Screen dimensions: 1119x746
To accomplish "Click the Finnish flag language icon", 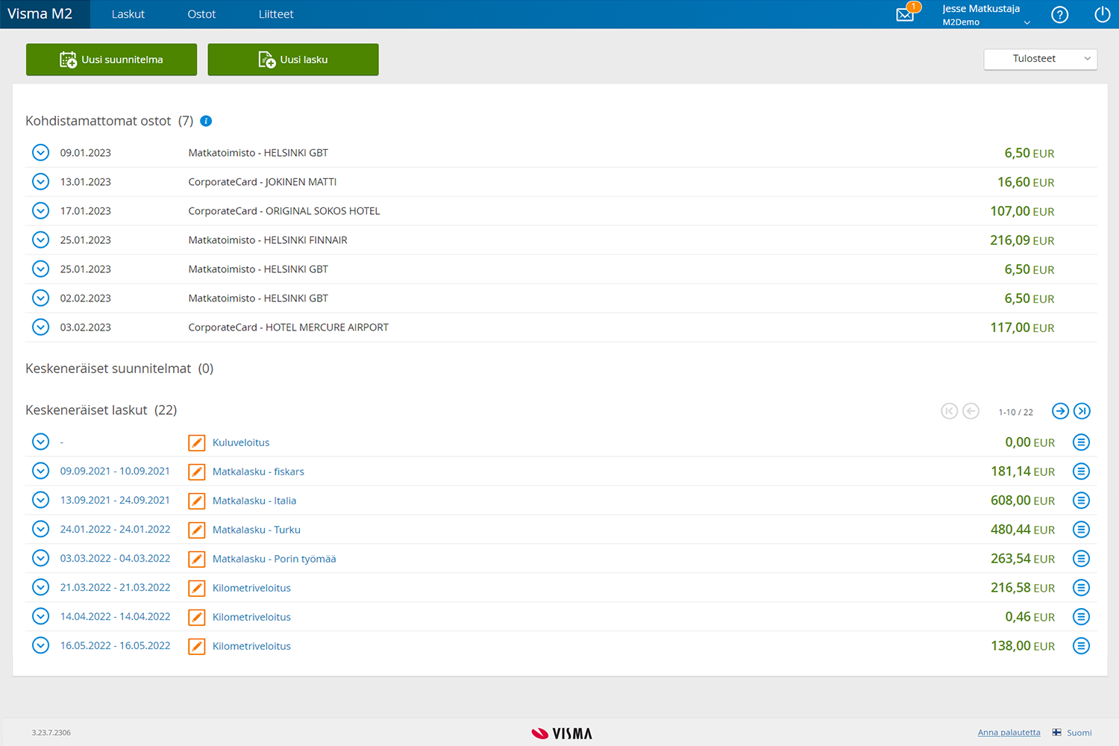I will [1057, 733].
